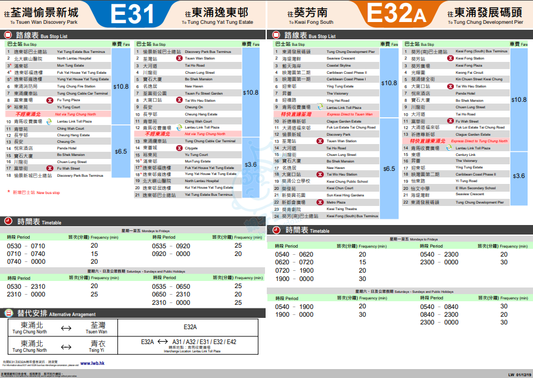The width and height of the screenshot is (533, 378).
Task: Click the interchange icon at E32A stop 9 Lantau Link Toll Plaza
Action: [x=320, y=107]
